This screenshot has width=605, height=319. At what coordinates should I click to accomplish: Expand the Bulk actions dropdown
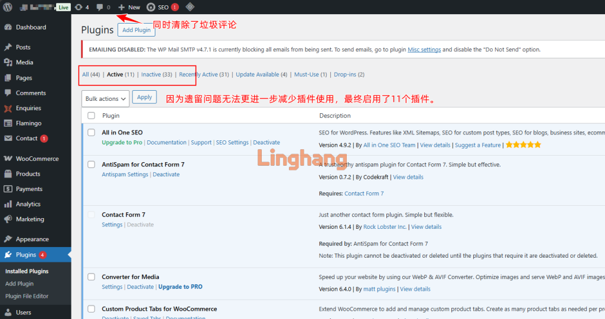(105, 98)
